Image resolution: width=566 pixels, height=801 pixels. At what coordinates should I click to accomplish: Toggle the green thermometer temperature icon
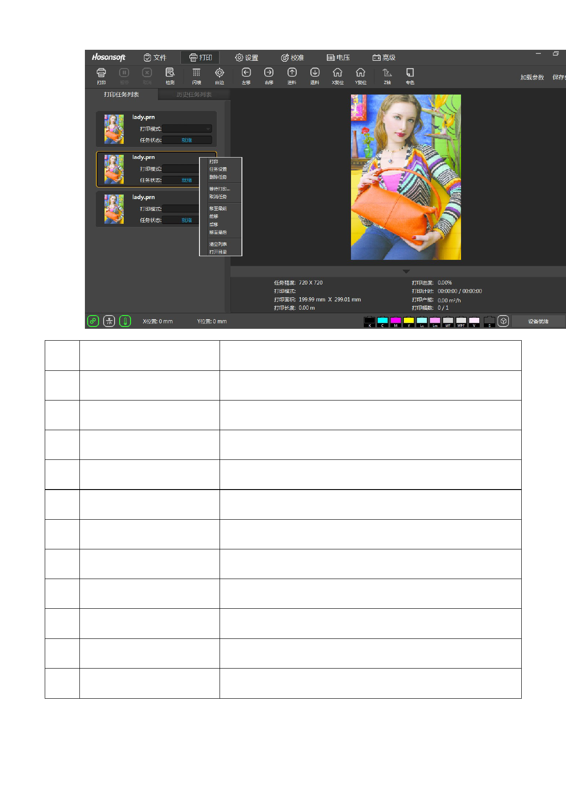click(125, 321)
